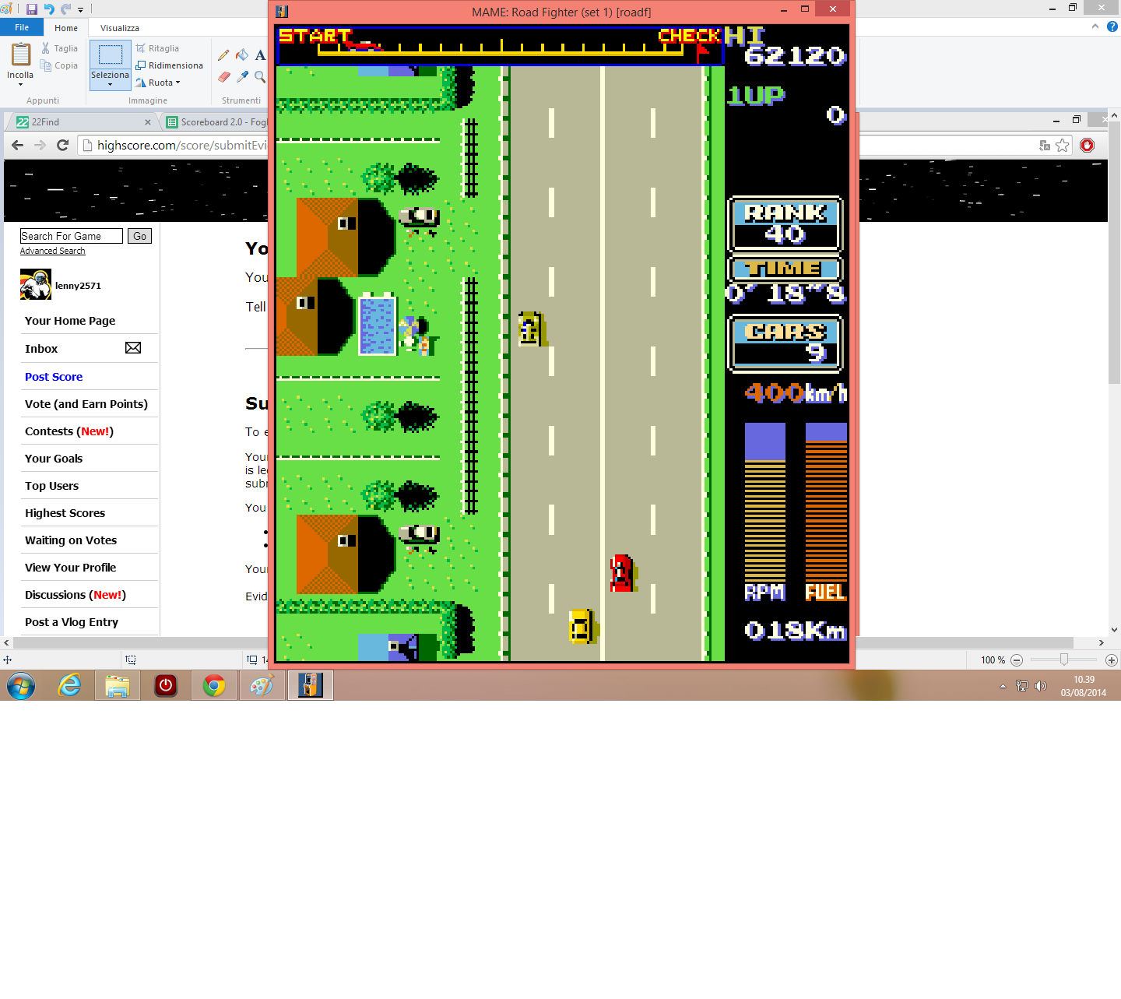Pick the Eraser tool
This screenshot has height=999, width=1121.
point(224,76)
